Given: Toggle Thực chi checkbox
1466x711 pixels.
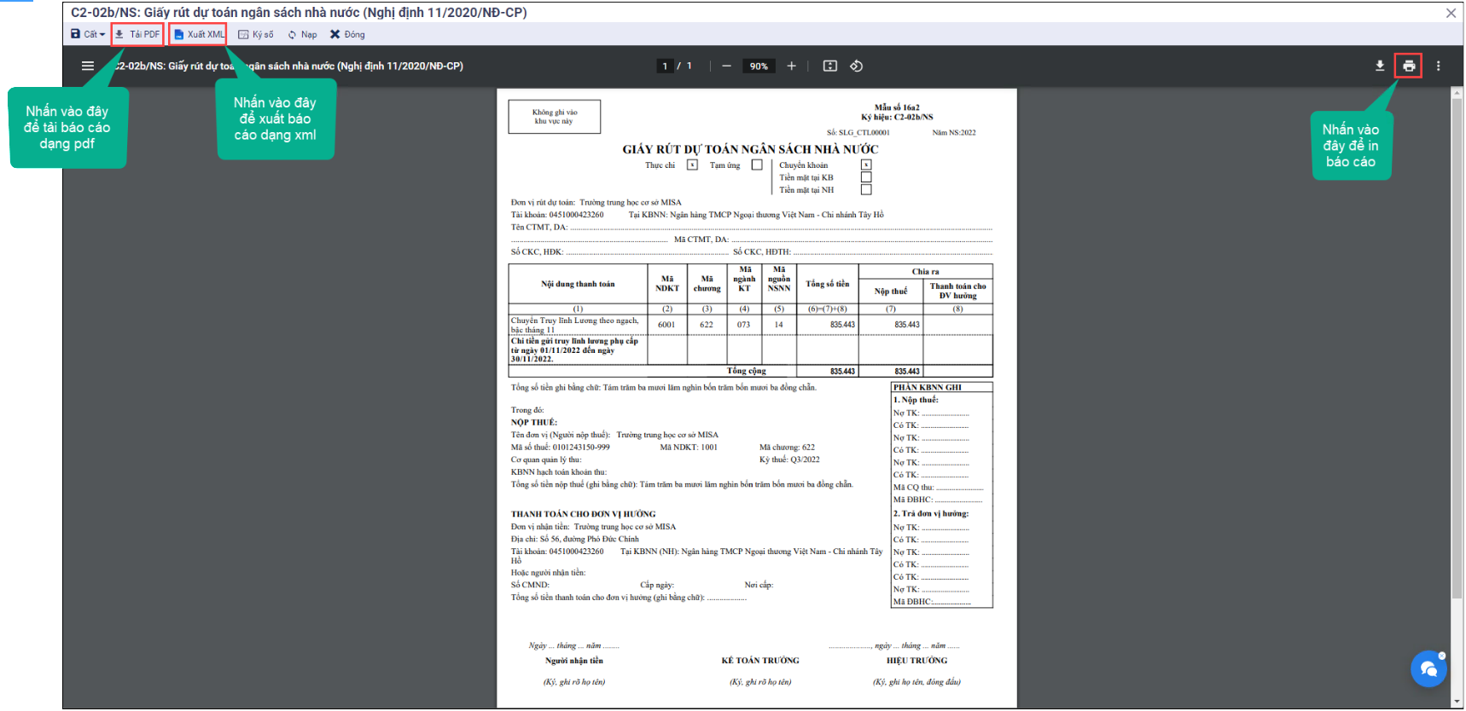Looking at the screenshot, I should pyautogui.click(x=692, y=165).
